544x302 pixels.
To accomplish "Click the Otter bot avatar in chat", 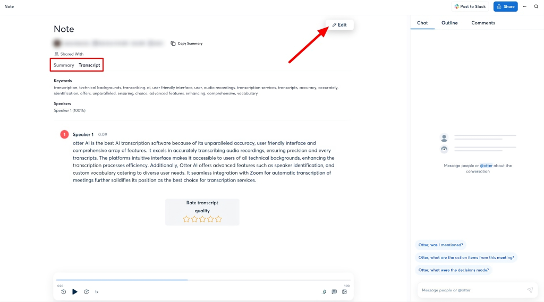I will pos(444,150).
